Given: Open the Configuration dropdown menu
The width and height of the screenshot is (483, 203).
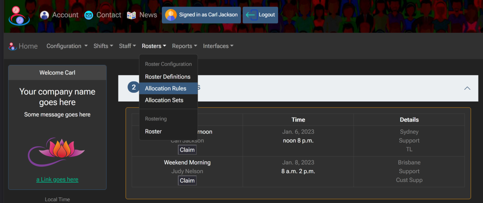Looking at the screenshot, I should pyautogui.click(x=67, y=46).
